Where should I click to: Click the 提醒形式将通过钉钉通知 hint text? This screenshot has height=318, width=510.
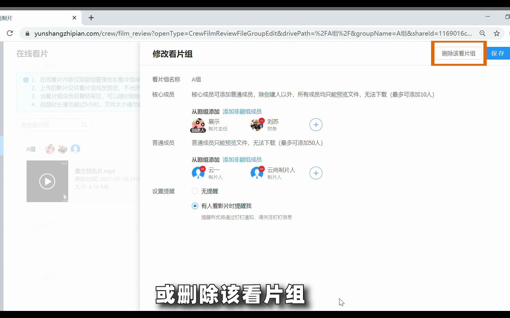[x=246, y=217]
